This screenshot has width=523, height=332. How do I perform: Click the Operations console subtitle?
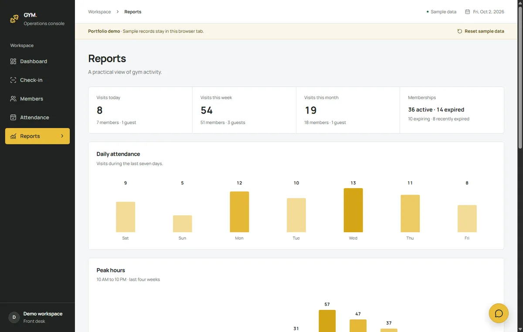44,23
